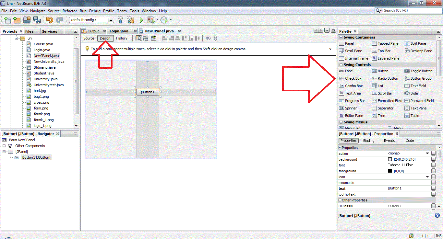Click the foreground black color swatch
443x239 pixels.
pos(390,171)
